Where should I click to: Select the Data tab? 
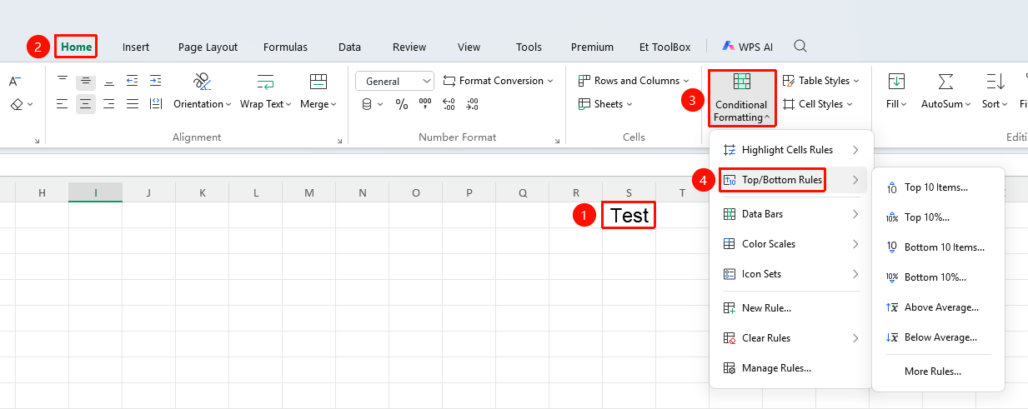click(349, 47)
